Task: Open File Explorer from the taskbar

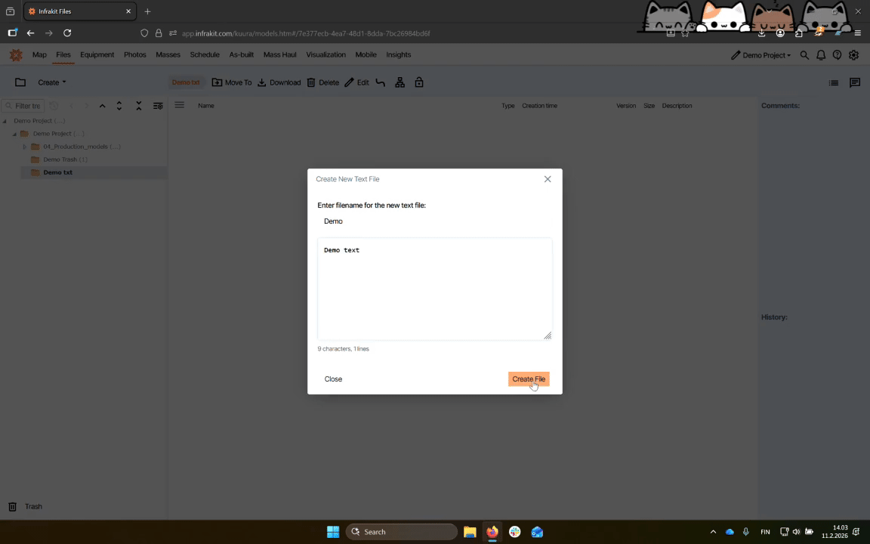Action: click(470, 532)
